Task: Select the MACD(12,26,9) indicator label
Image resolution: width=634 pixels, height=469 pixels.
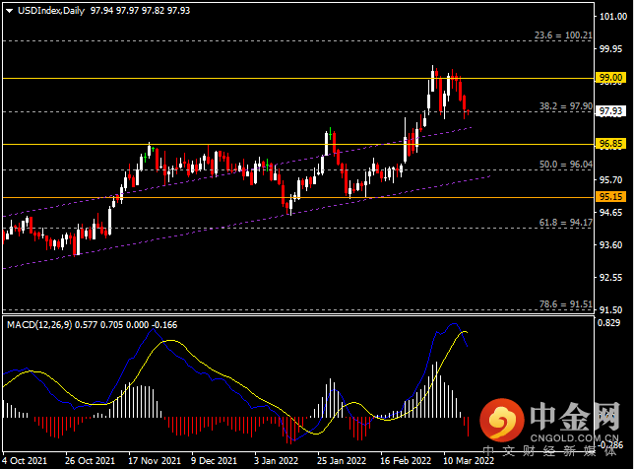Action: coord(39,325)
